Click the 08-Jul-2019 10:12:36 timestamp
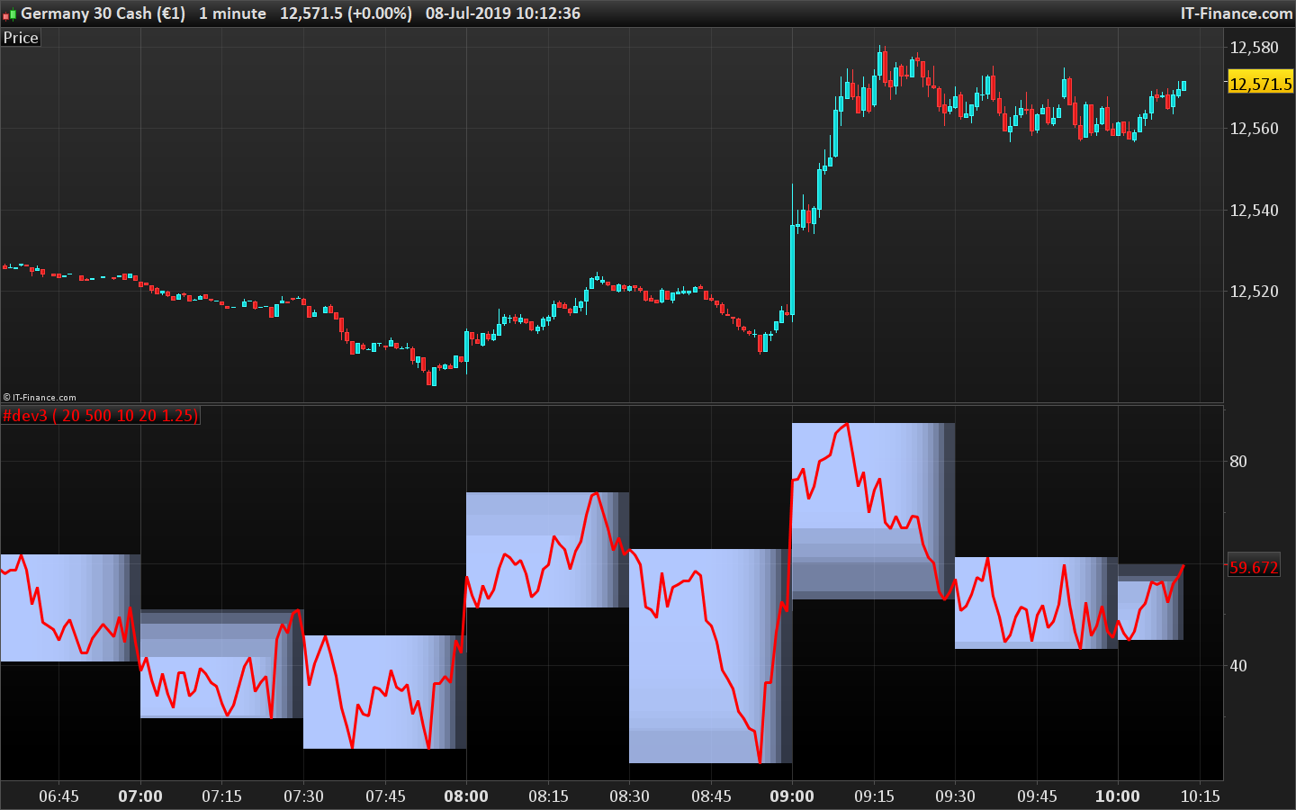The height and width of the screenshot is (810, 1296). tap(502, 13)
